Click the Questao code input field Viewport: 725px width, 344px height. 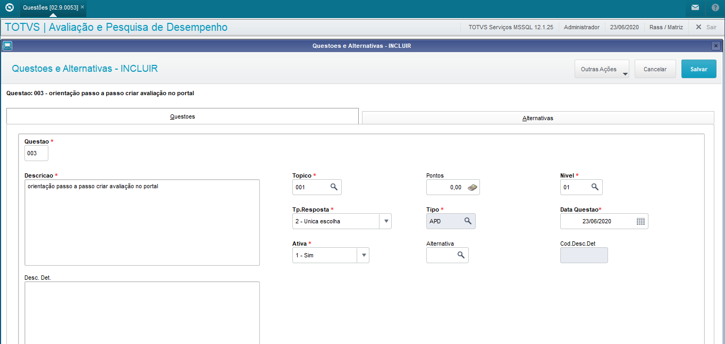click(36, 153)
